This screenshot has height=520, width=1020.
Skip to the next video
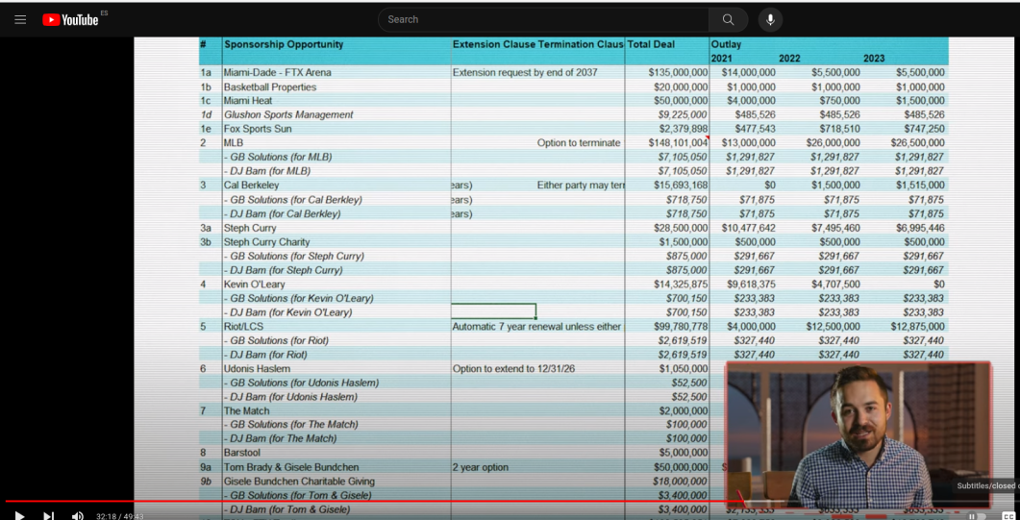tap(49, 515)
